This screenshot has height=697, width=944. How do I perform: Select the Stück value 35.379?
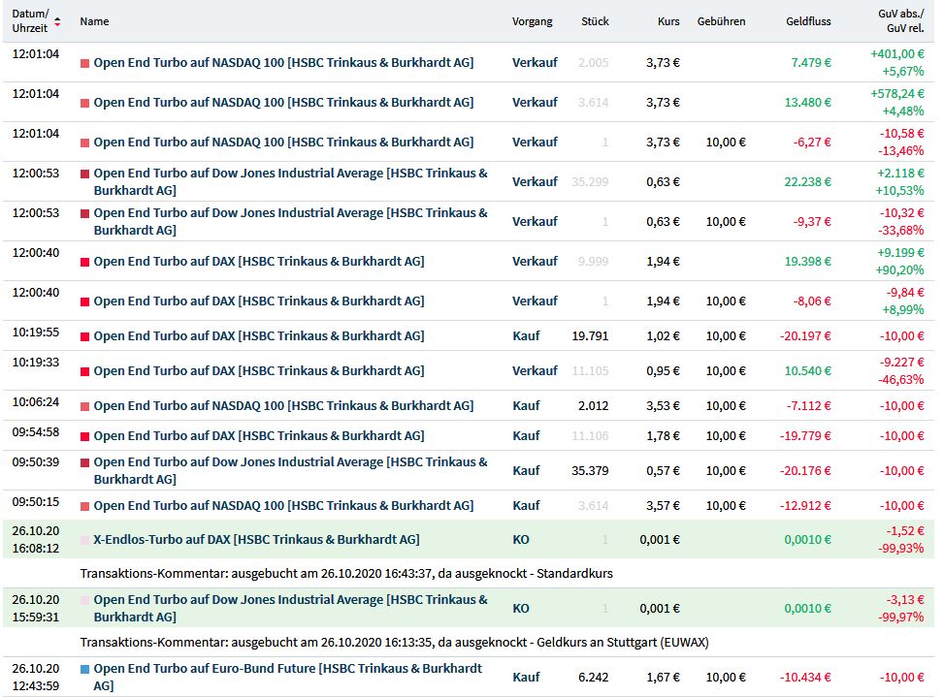click(590, 470)
